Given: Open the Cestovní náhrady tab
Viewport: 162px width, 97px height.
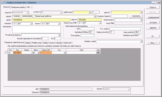Looking at the screenshot, I should (55, 43).
